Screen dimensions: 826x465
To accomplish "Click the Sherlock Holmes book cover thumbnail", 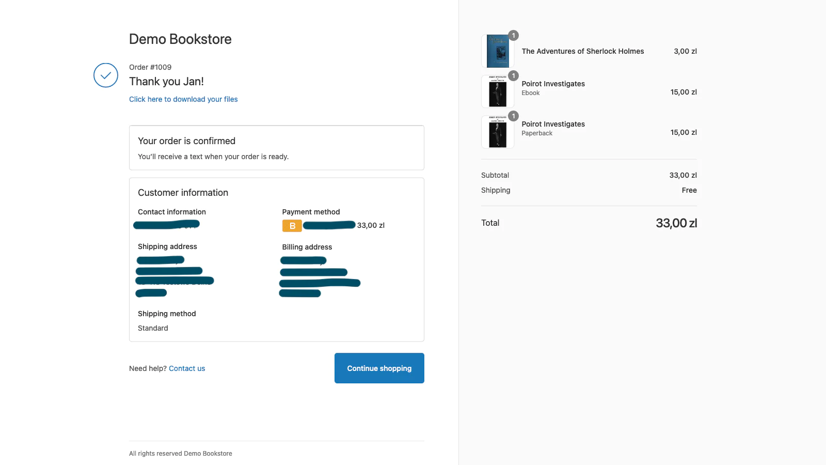I will (498, 52).
